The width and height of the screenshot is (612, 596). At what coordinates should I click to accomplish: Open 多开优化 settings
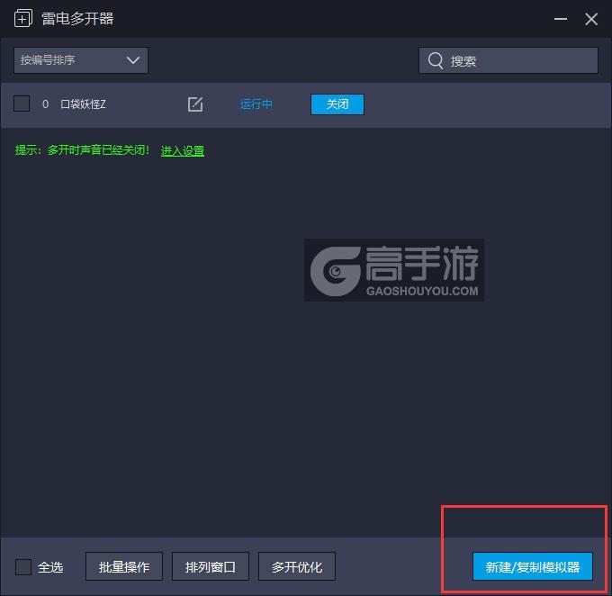pyautogui.click(x=297, y=566)
